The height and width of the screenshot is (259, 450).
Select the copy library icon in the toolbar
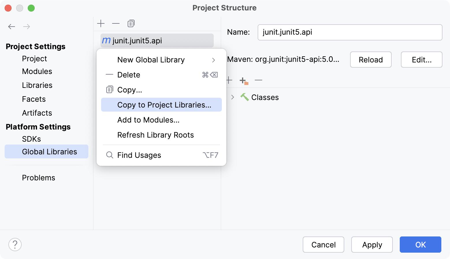(x=131, y=23)
